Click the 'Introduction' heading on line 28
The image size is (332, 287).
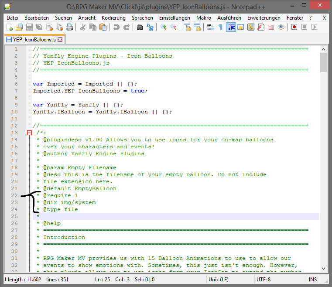click(x=64, y=237)
